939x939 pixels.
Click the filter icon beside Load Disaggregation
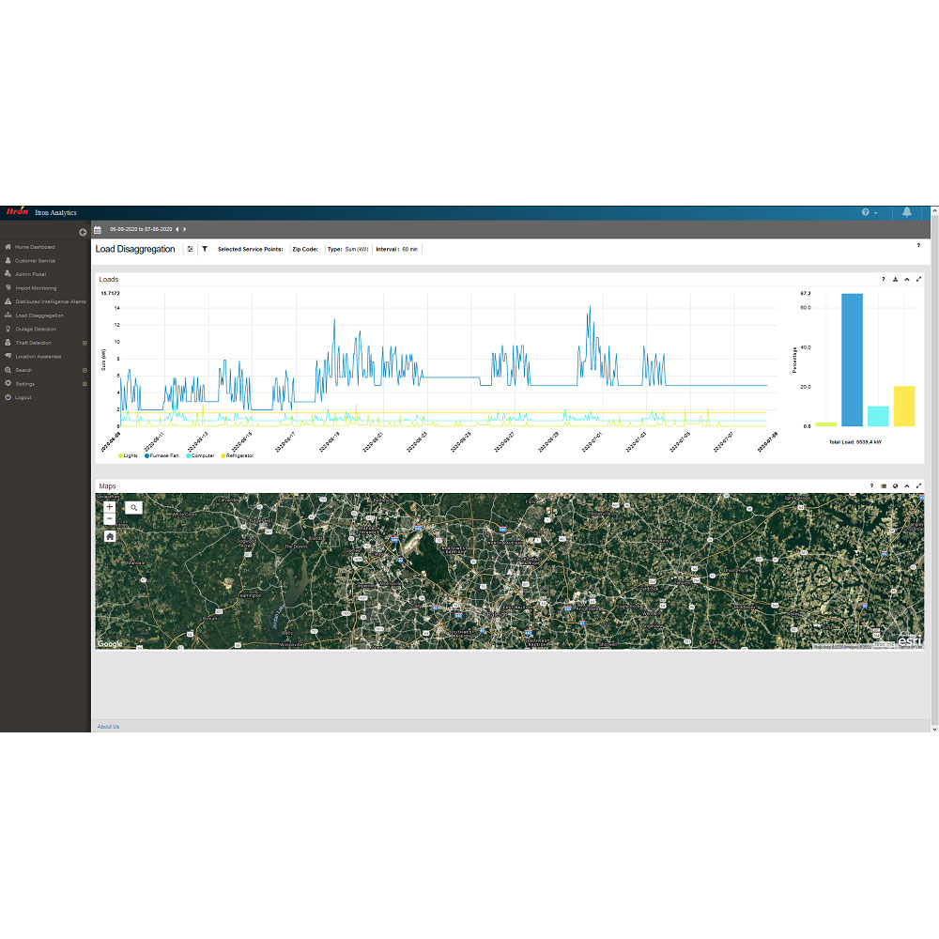pos(205,249)
